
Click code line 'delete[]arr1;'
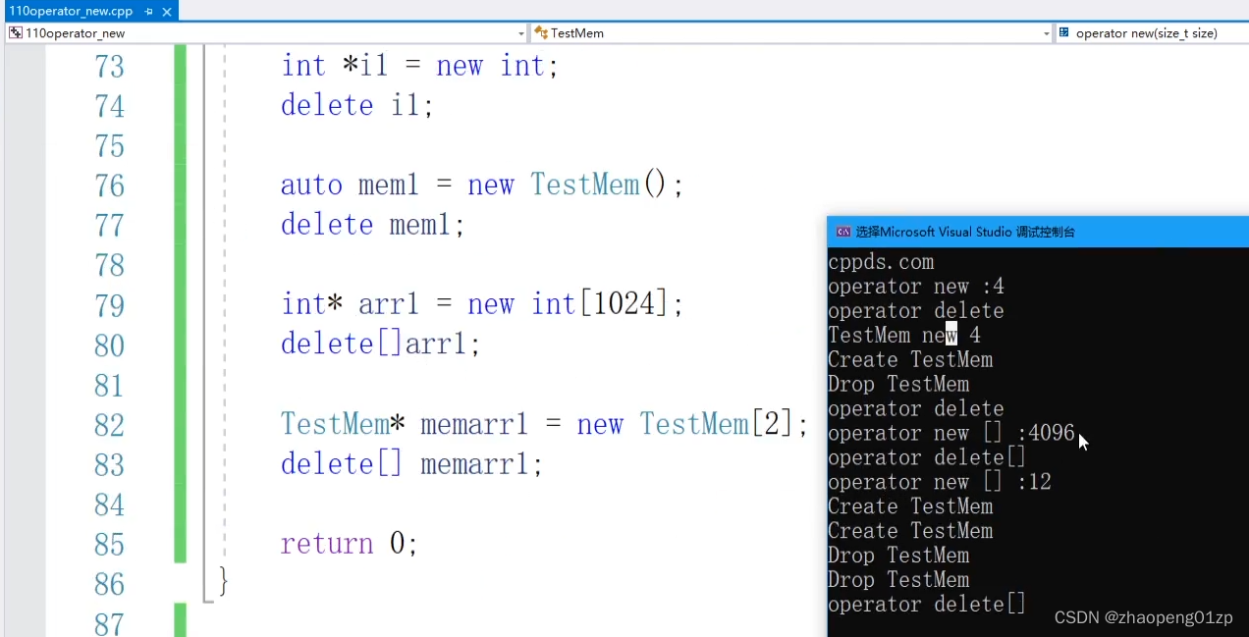pyautogui.click(x=381, y=345)
